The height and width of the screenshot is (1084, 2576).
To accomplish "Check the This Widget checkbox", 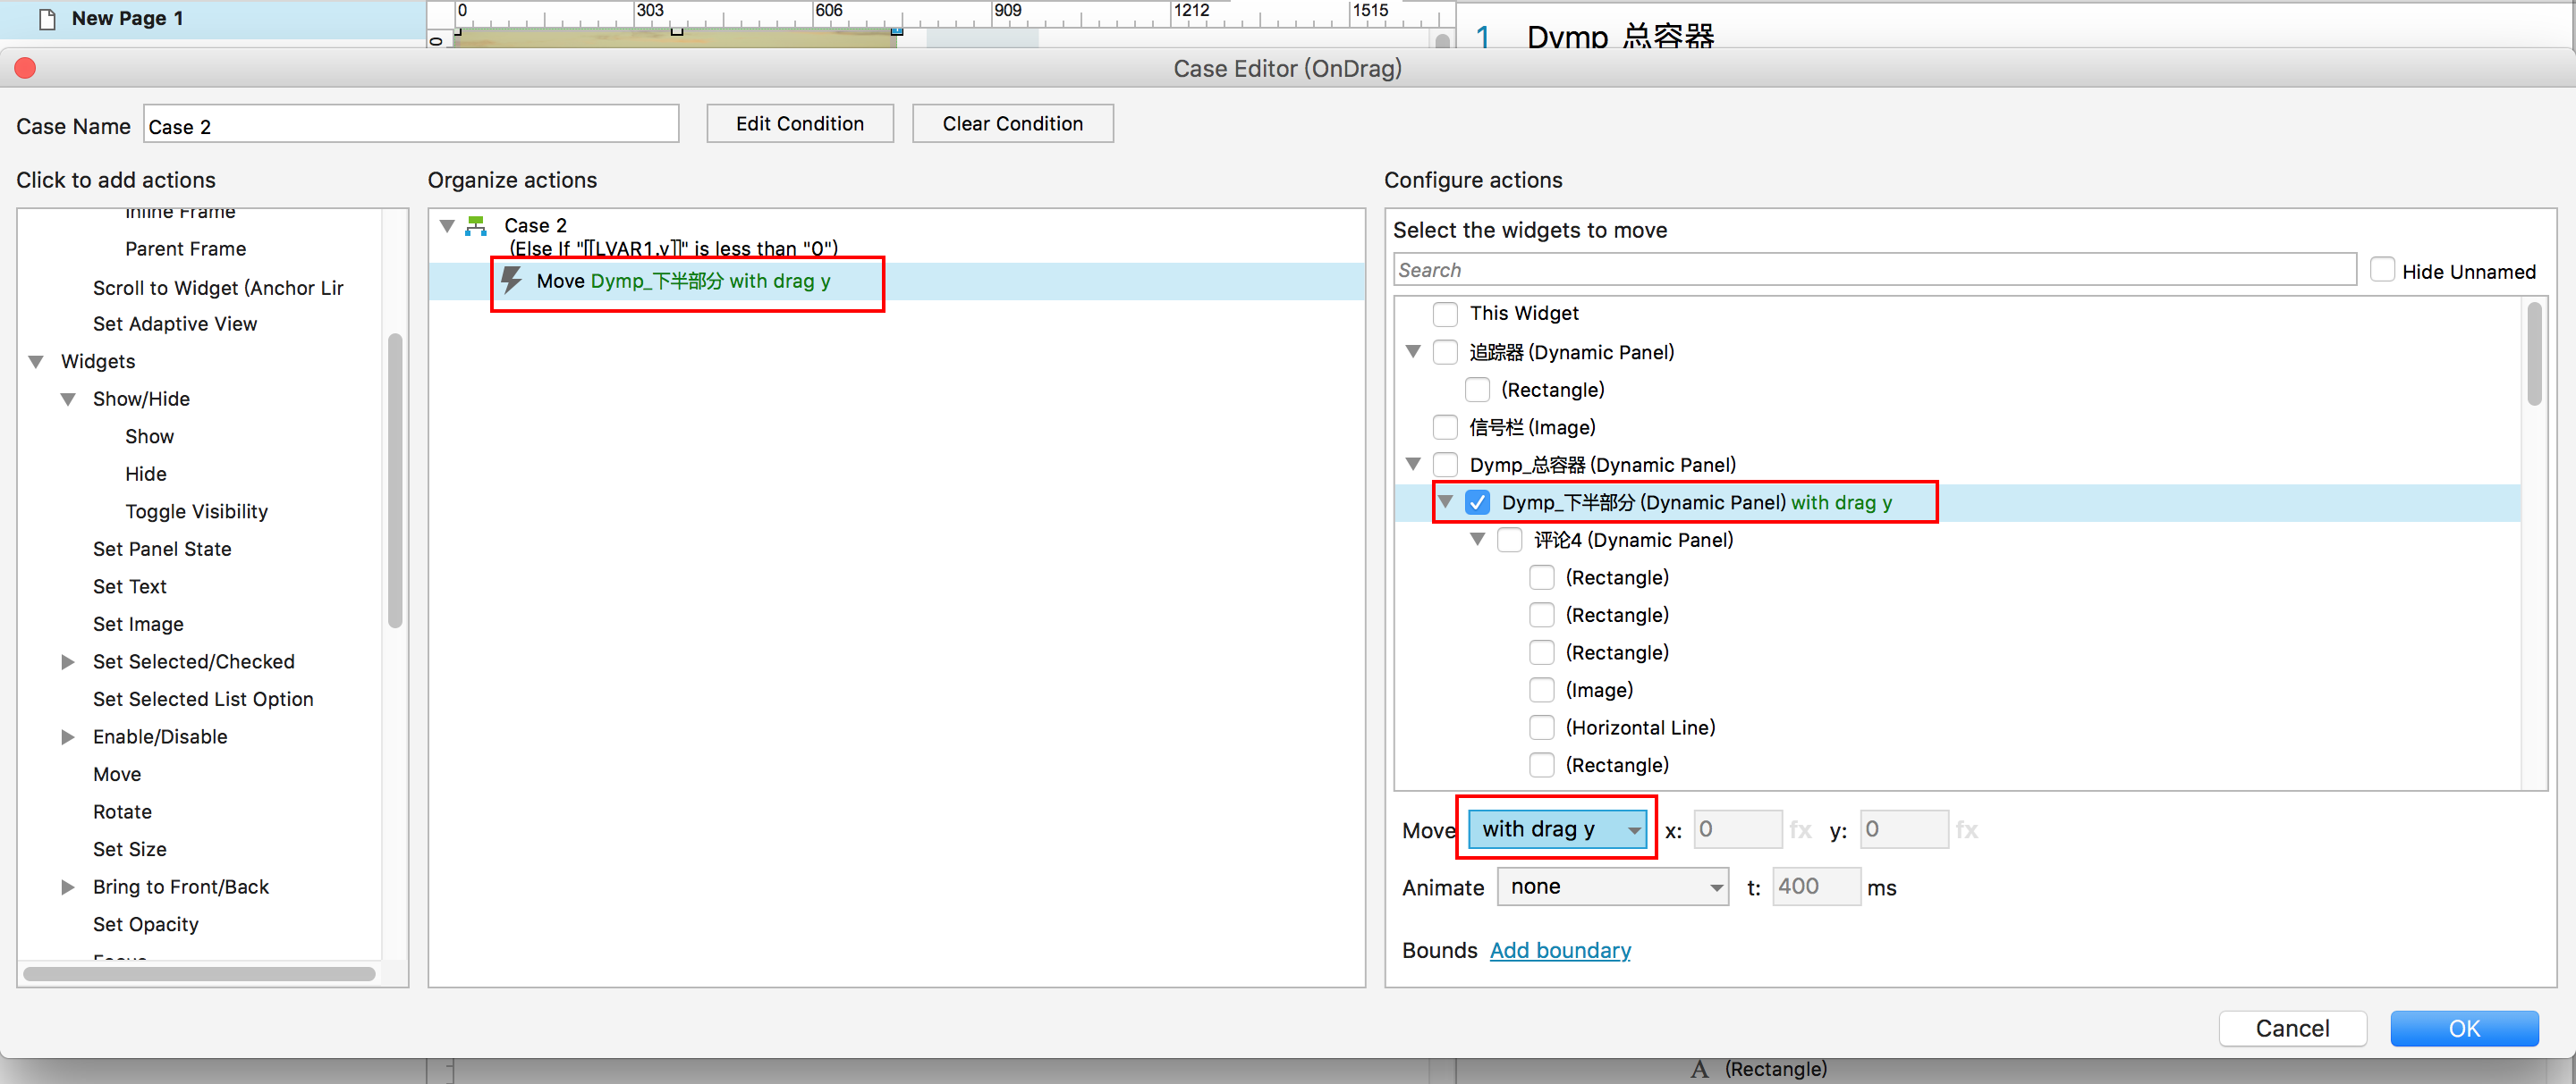I will 1445,314.
